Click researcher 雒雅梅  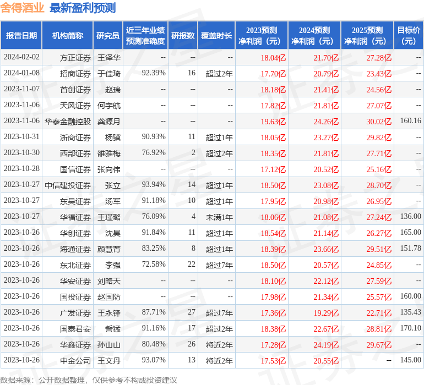tap(109, 153)
